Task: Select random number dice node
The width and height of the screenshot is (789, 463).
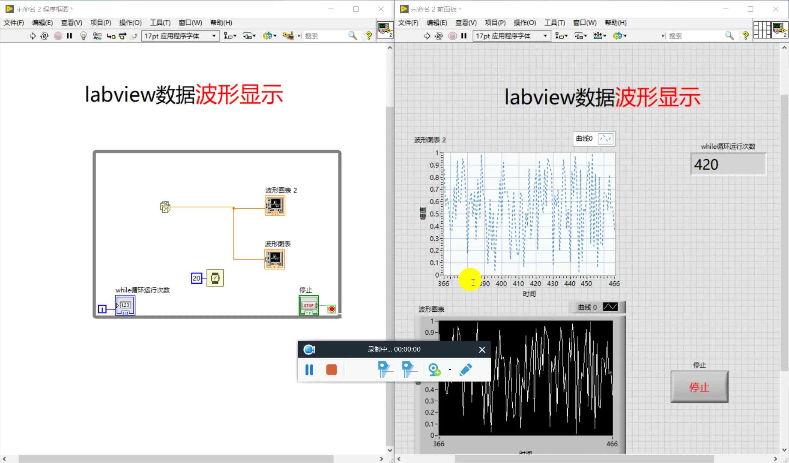Action: pyautogui.click(x=165, y=207)
